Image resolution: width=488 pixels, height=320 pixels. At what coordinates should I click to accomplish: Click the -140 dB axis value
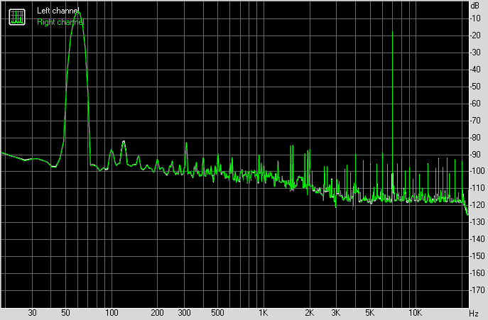tap(477, 239)
